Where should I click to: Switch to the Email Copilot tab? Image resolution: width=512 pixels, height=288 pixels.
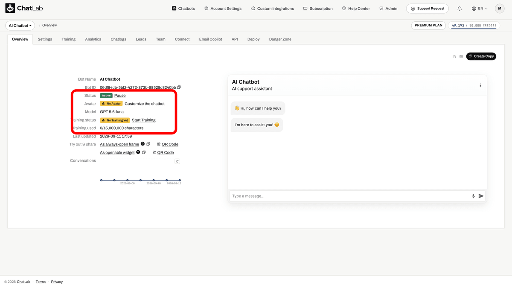click(210, 39)
